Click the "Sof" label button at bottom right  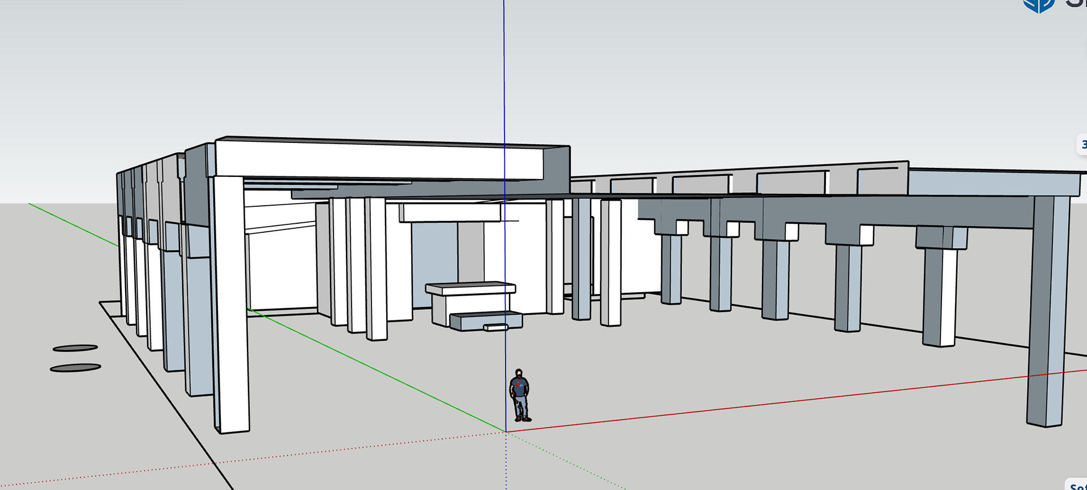pyautogui.click(x=1076, y=485)
